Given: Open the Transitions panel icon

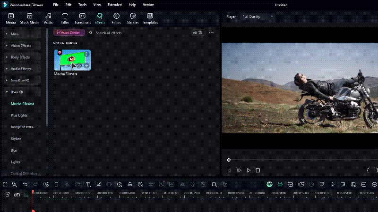Looking at the screenshot, I should point(82,16).
